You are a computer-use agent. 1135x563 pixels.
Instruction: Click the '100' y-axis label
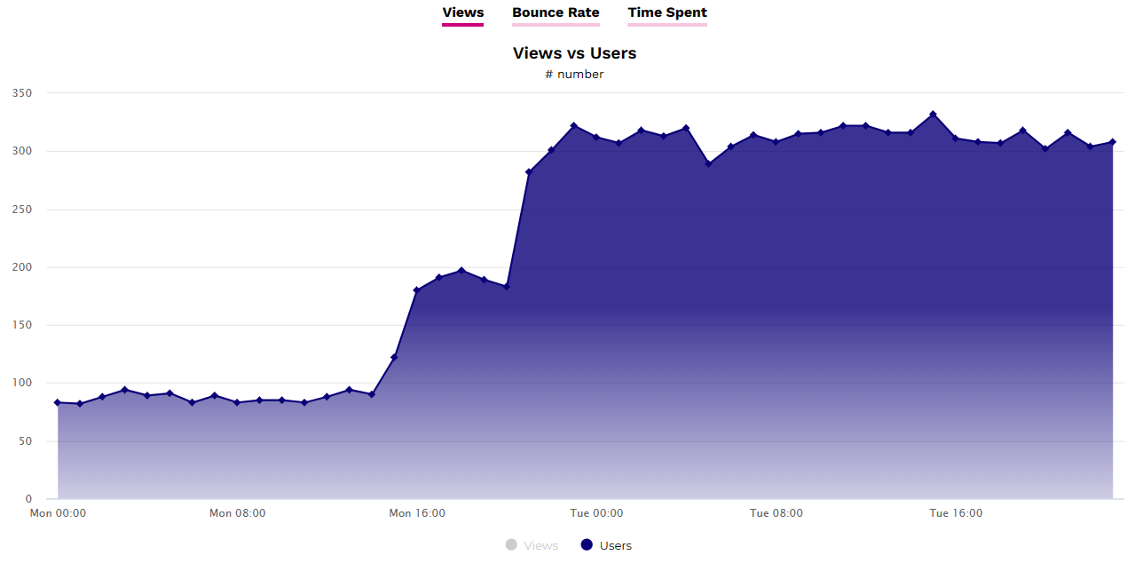click(22, 383)
